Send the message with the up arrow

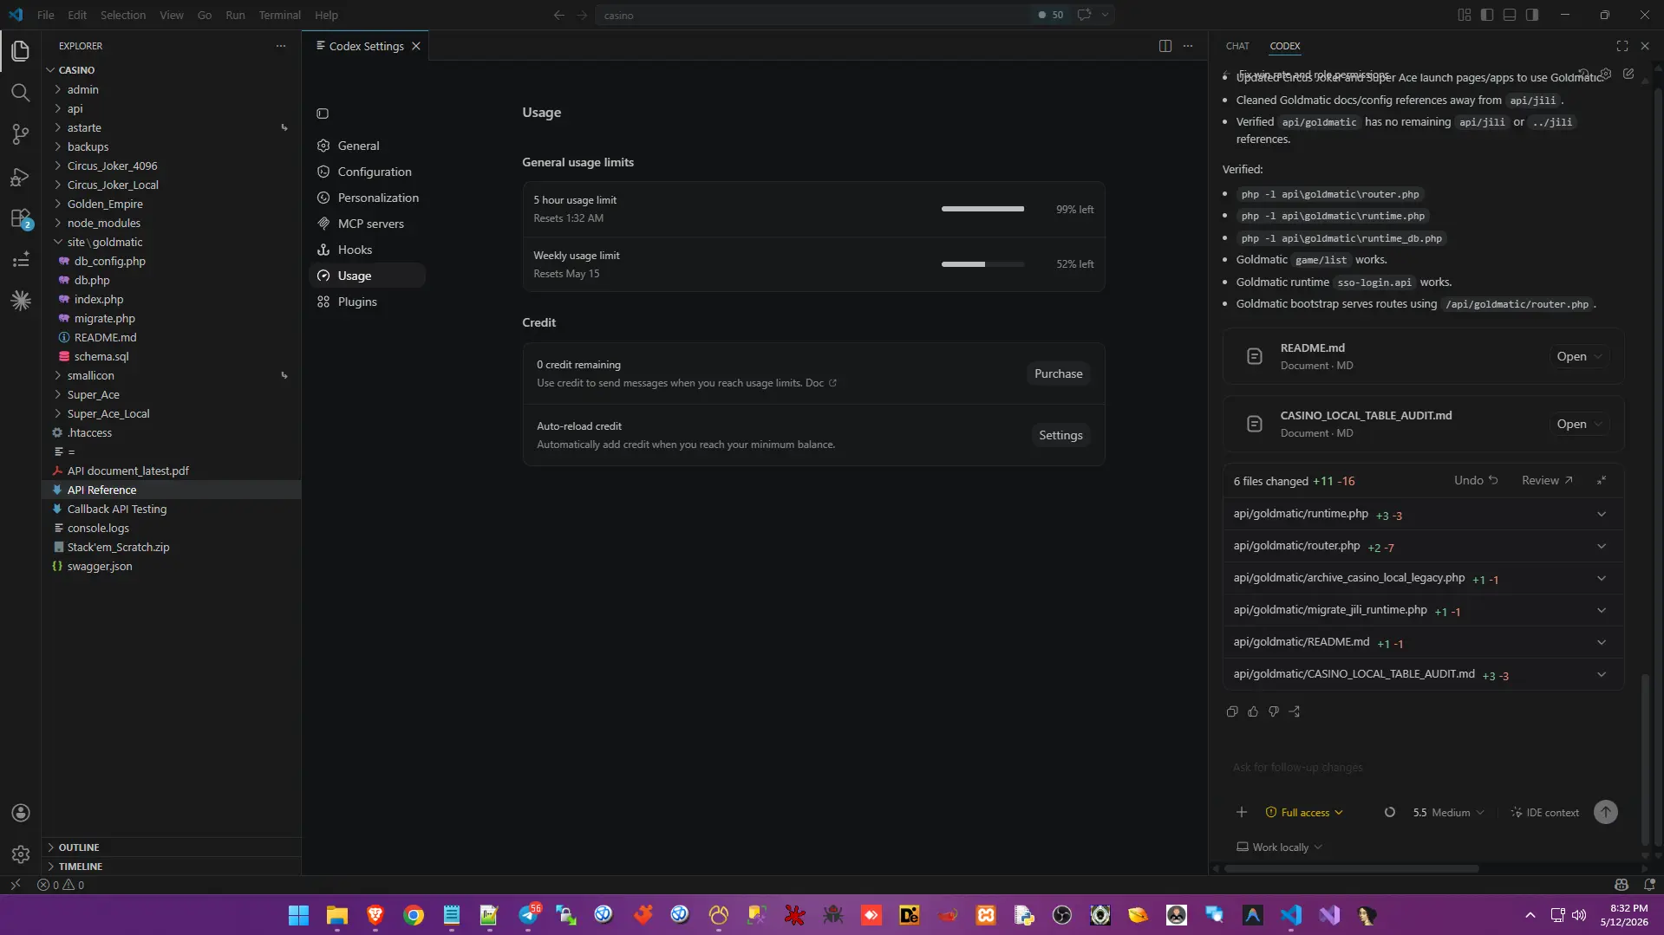1606,812
